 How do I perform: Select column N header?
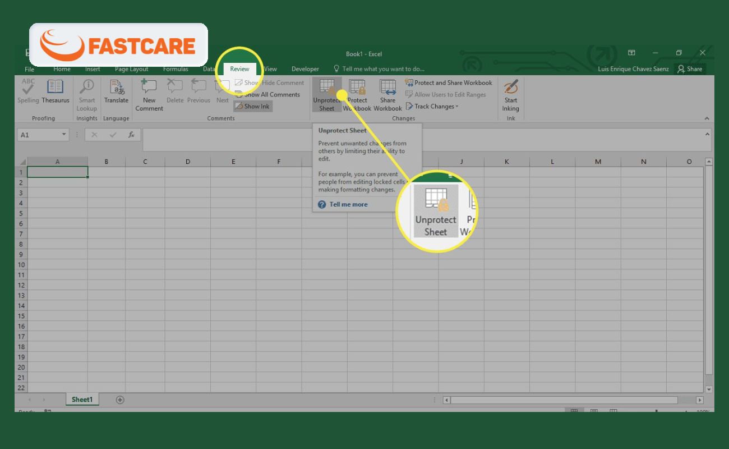click(643, 162)
